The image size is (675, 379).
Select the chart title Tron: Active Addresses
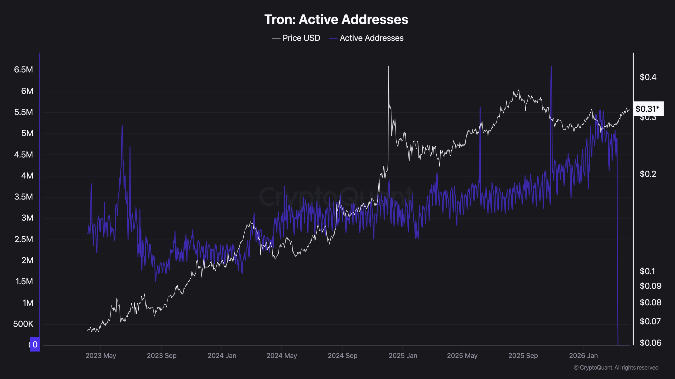[336, 19]
